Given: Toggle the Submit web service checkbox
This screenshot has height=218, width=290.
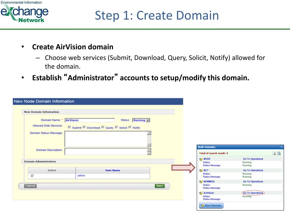Looking at the screenshot, I should [x=69, y=127].
